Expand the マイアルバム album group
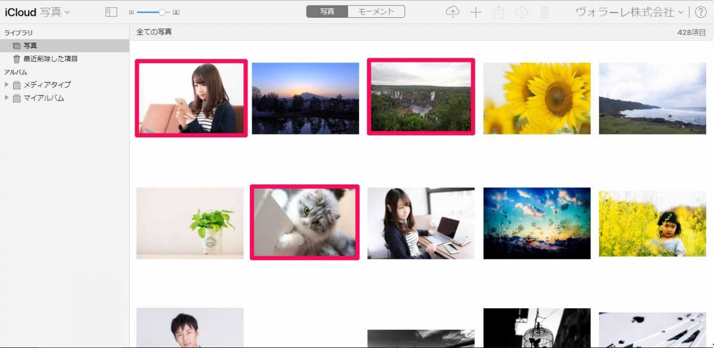Viewport: 714px width, 348px height. (7, 98)
